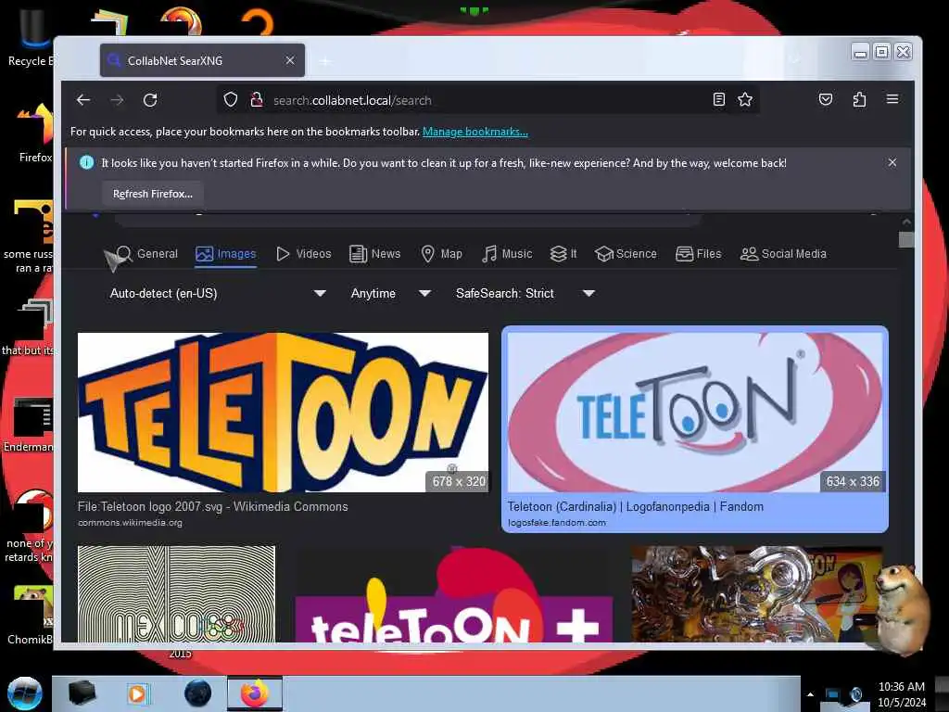
Task: Click the Refresh Firefox... button
Action: 153,194
